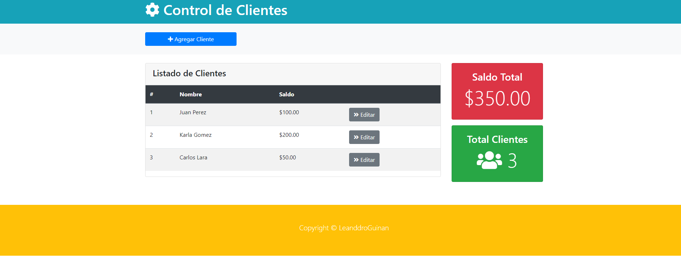
Task: Click the Control de Clientes title text
Action: point(225,10)
